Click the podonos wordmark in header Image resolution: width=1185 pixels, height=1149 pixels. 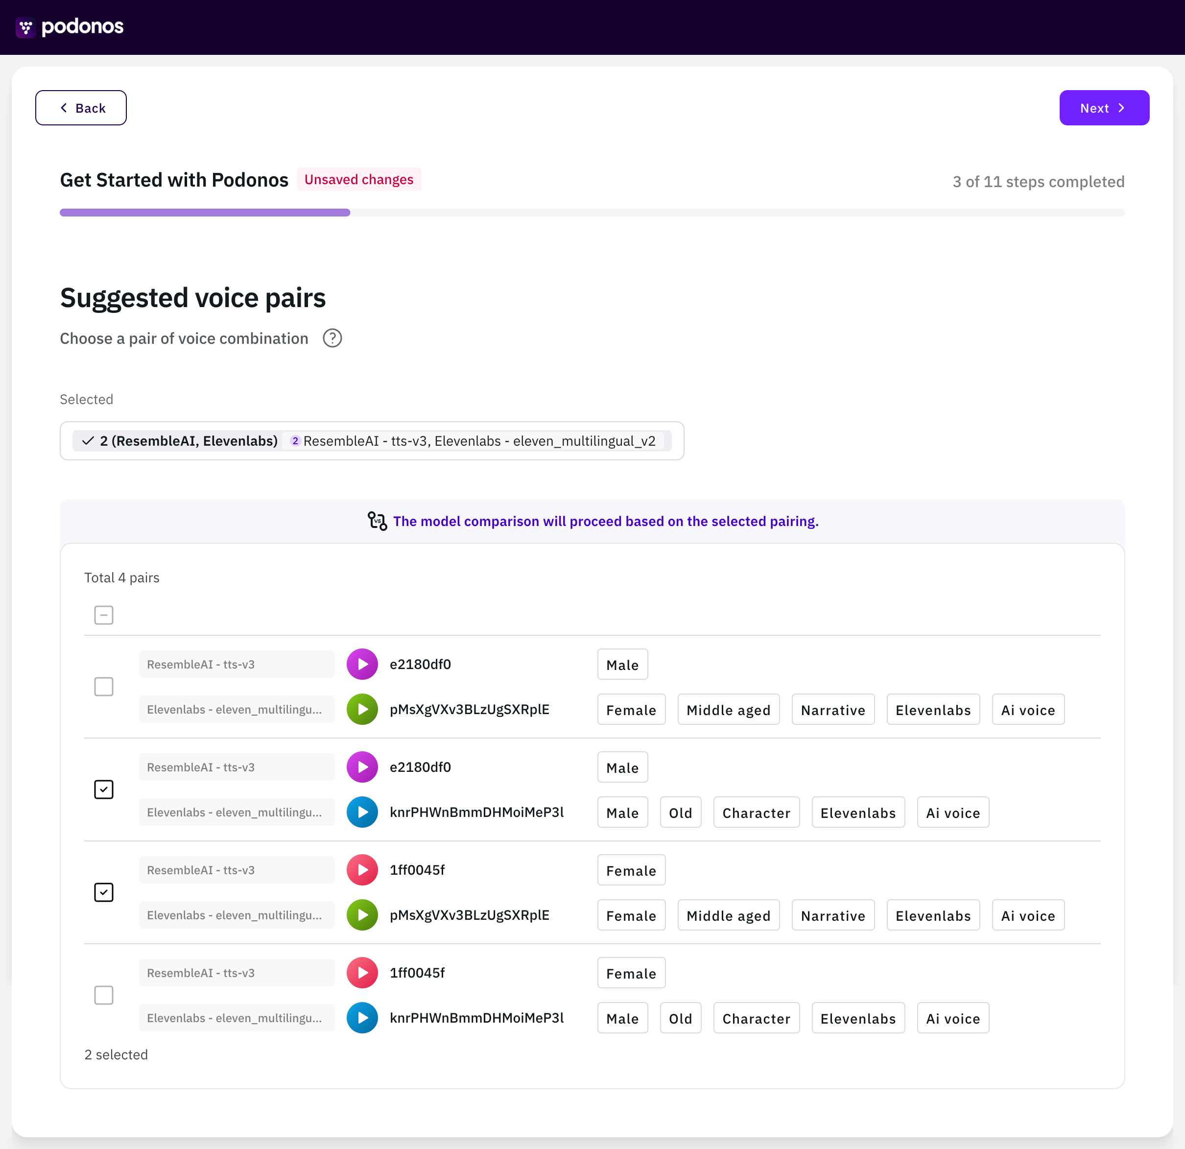[83, 26]
